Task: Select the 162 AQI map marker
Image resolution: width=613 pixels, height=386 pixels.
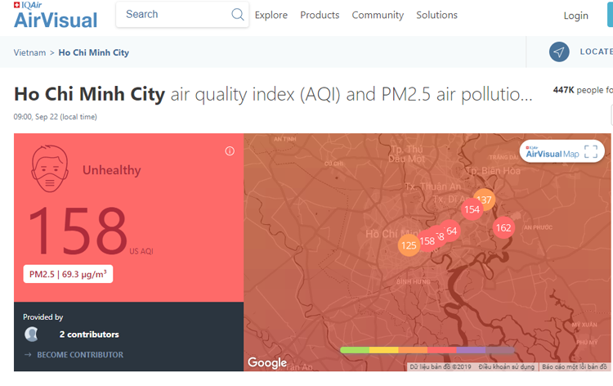Action: click(x=503, y=227)
